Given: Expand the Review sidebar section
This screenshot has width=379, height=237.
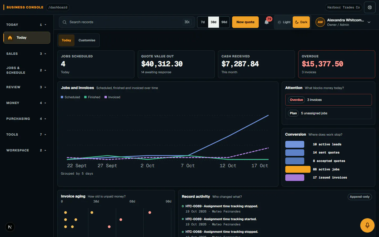Looking at the screenshot, I should coord(26,87).
